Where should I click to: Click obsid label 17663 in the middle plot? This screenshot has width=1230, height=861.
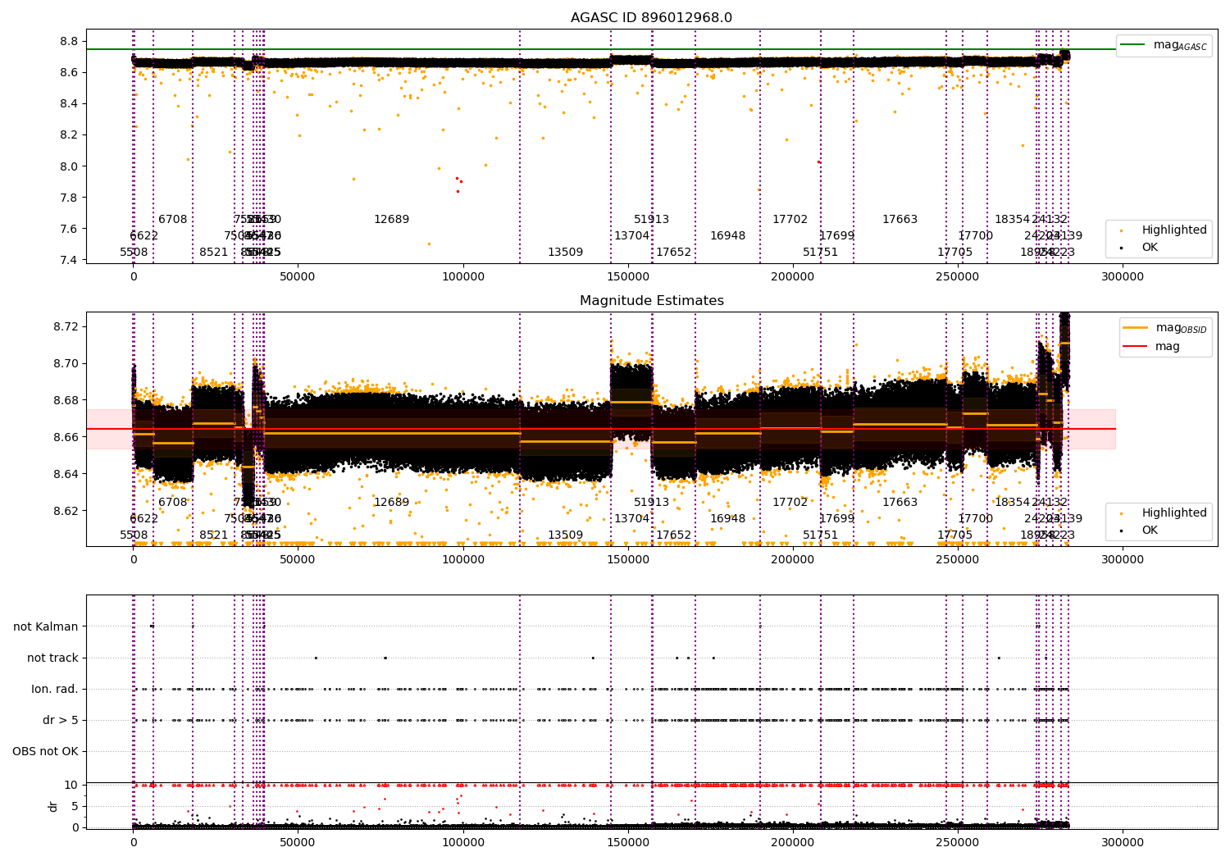tap(900, 502)
